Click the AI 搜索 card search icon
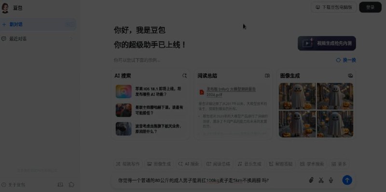Image resolution: width=386 pixels, height=192 pixels. point(184,76)
